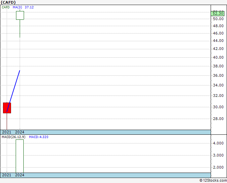Click the 34.00 price axis label
Screen dimensions: 227x183
(x=218, y=85)
